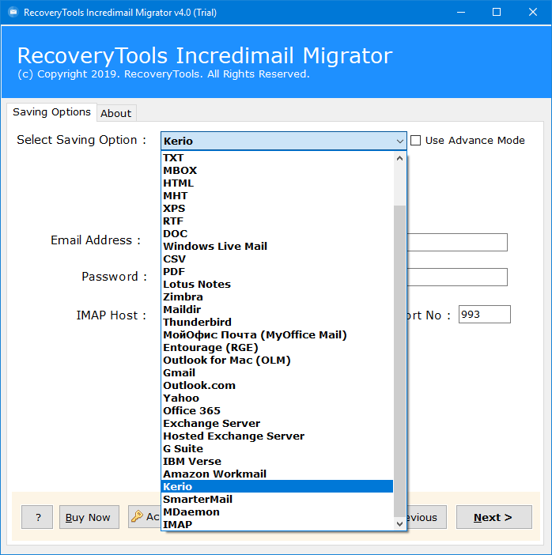Select Hosted Exchange Server option
The image size is (552, 555).
coord(278,436)
